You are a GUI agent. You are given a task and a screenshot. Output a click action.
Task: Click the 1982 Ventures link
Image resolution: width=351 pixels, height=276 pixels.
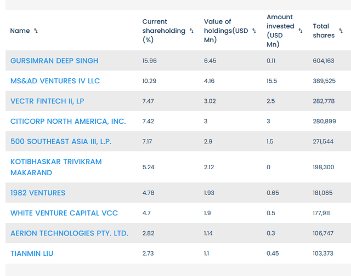click(x=38, y=193)
